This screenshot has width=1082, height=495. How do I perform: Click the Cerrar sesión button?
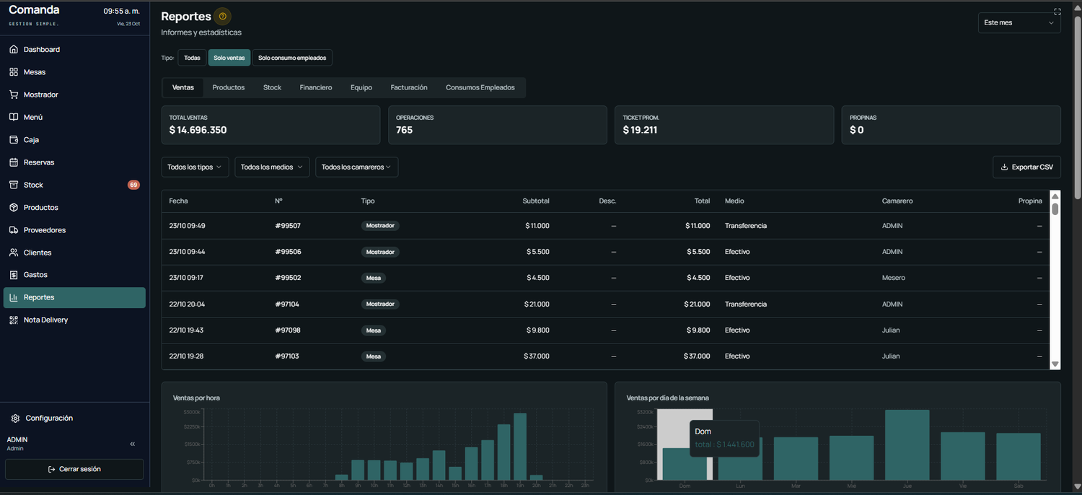click(74, 469)
